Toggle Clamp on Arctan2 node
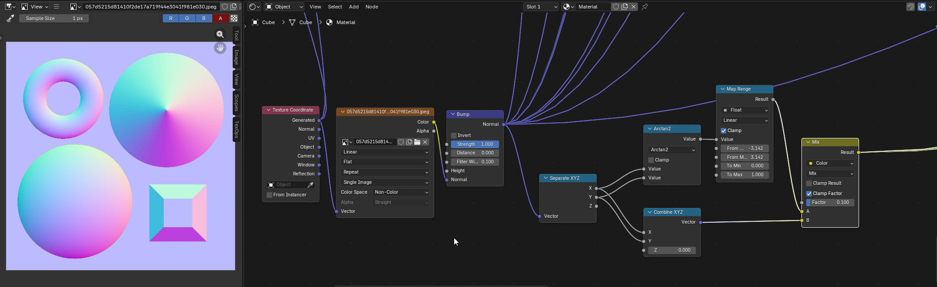This screenshot has width=937, height=287. click(x=651, y=160)
